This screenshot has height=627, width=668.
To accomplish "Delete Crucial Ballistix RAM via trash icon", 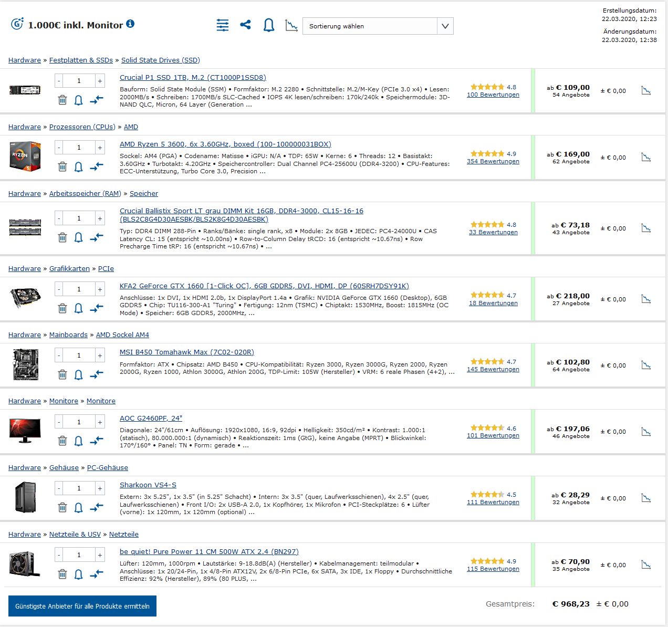I will (62, 237).
